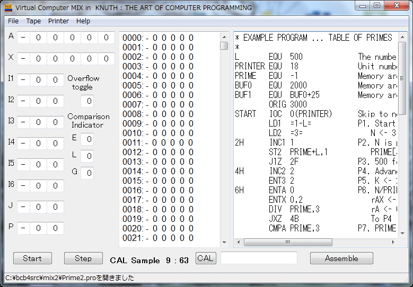Select memory row 0005

(158, 85)
